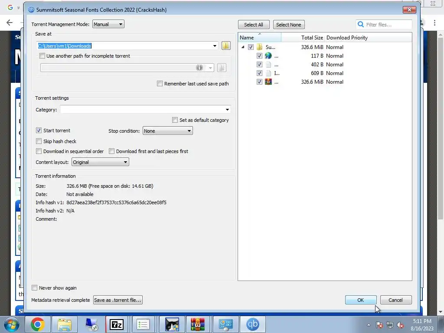Enable Download first and last pieces first
Image resolution: width=444 pixels, height=333 pixels.
(x=111, y=151)
